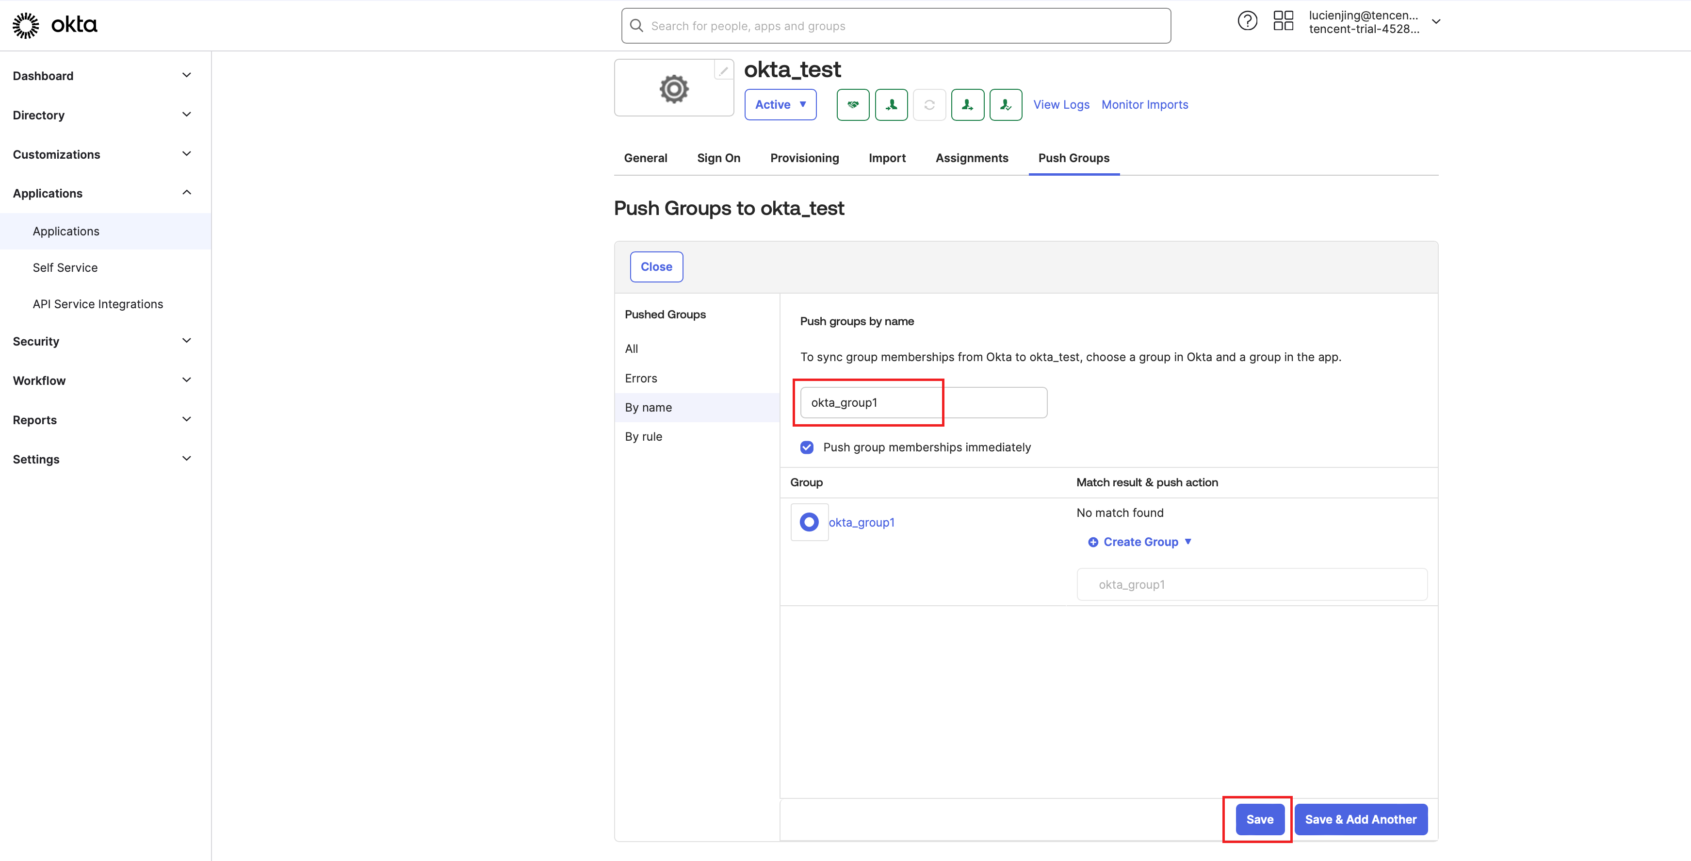Select By rule in Pushed Groups
This screenshot has height=861, width=1691.
(643, 437)
